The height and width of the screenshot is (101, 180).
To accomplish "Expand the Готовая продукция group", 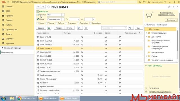I will 147,33.
